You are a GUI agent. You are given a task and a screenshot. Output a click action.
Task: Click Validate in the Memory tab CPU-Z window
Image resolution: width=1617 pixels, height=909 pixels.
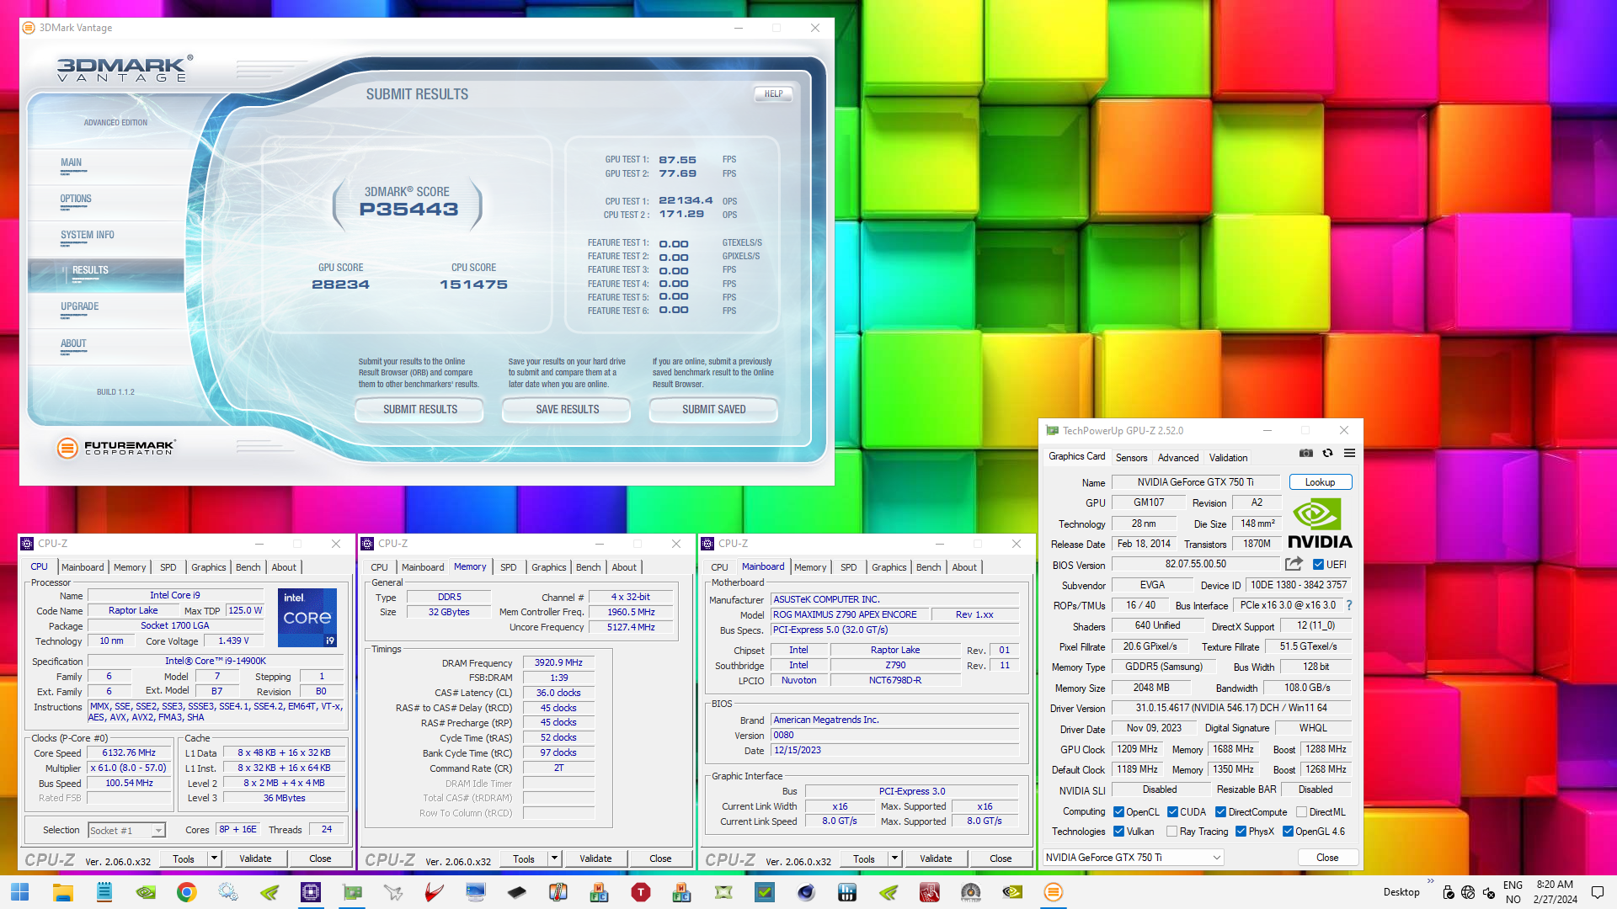[x=595, y=858]
